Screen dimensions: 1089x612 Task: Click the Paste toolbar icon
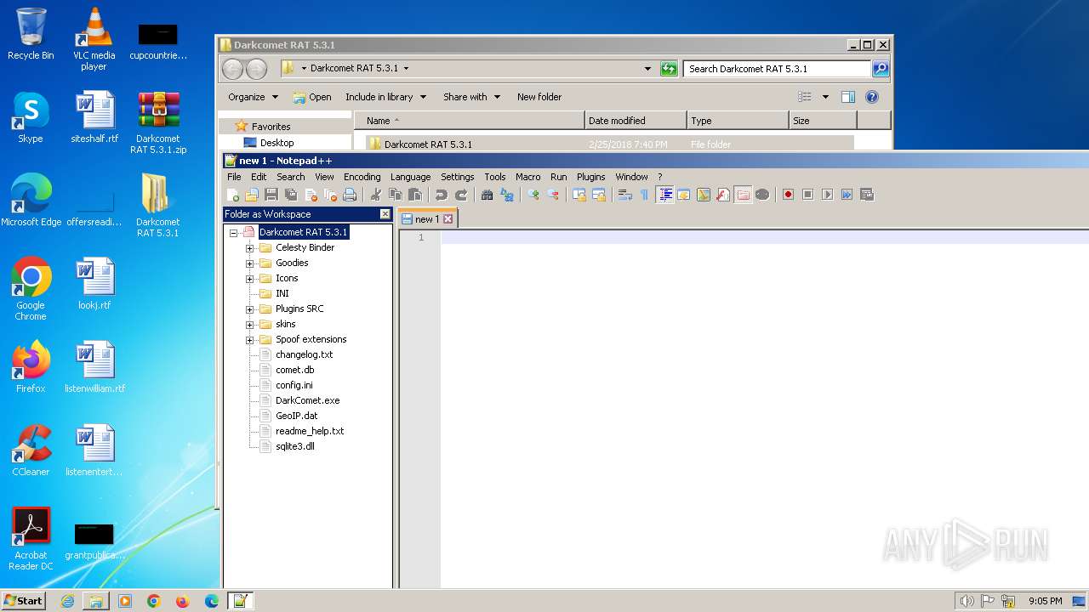414,195
